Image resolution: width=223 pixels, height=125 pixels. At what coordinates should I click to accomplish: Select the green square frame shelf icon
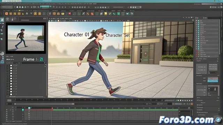click(118, 14)
